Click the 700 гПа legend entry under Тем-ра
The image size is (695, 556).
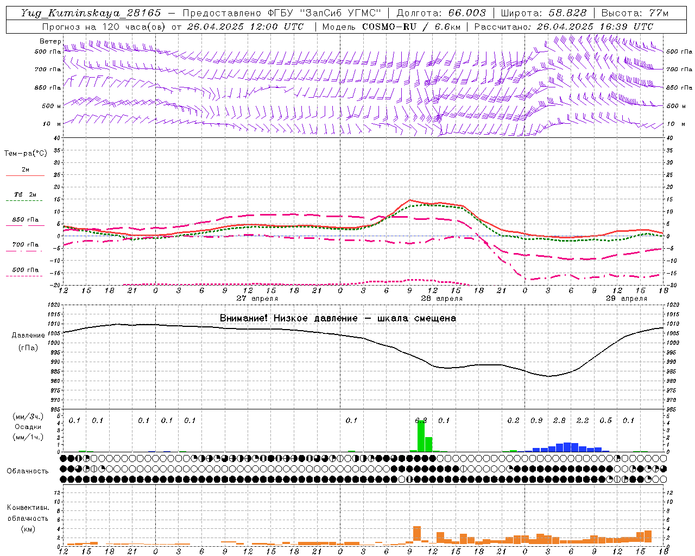tap(26, 245)
